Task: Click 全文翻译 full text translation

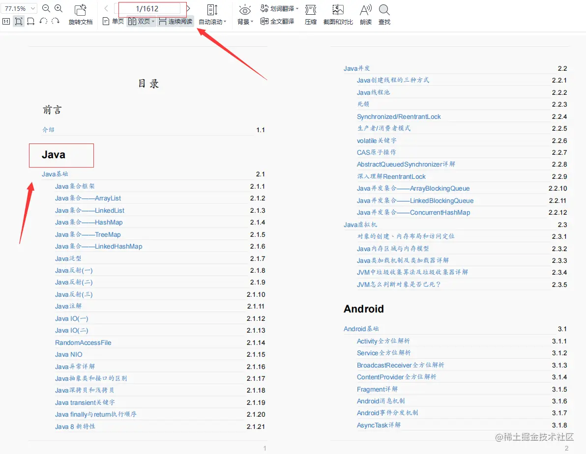Action: click(x=277, y=21)
